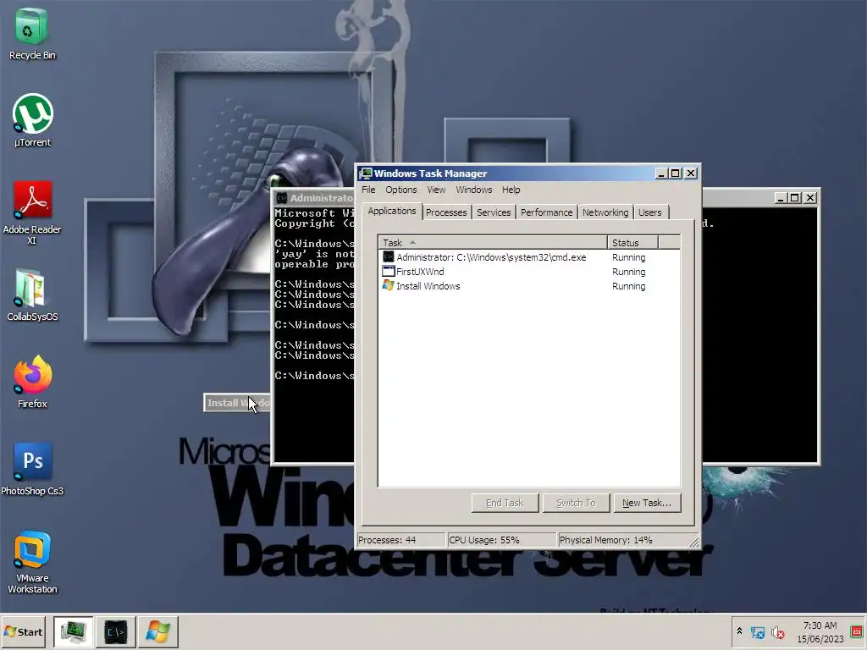This screenshot has height=650, width=867.
Task: Click the network tray icon
Action: pyautogui.click(x=758, y=632)
